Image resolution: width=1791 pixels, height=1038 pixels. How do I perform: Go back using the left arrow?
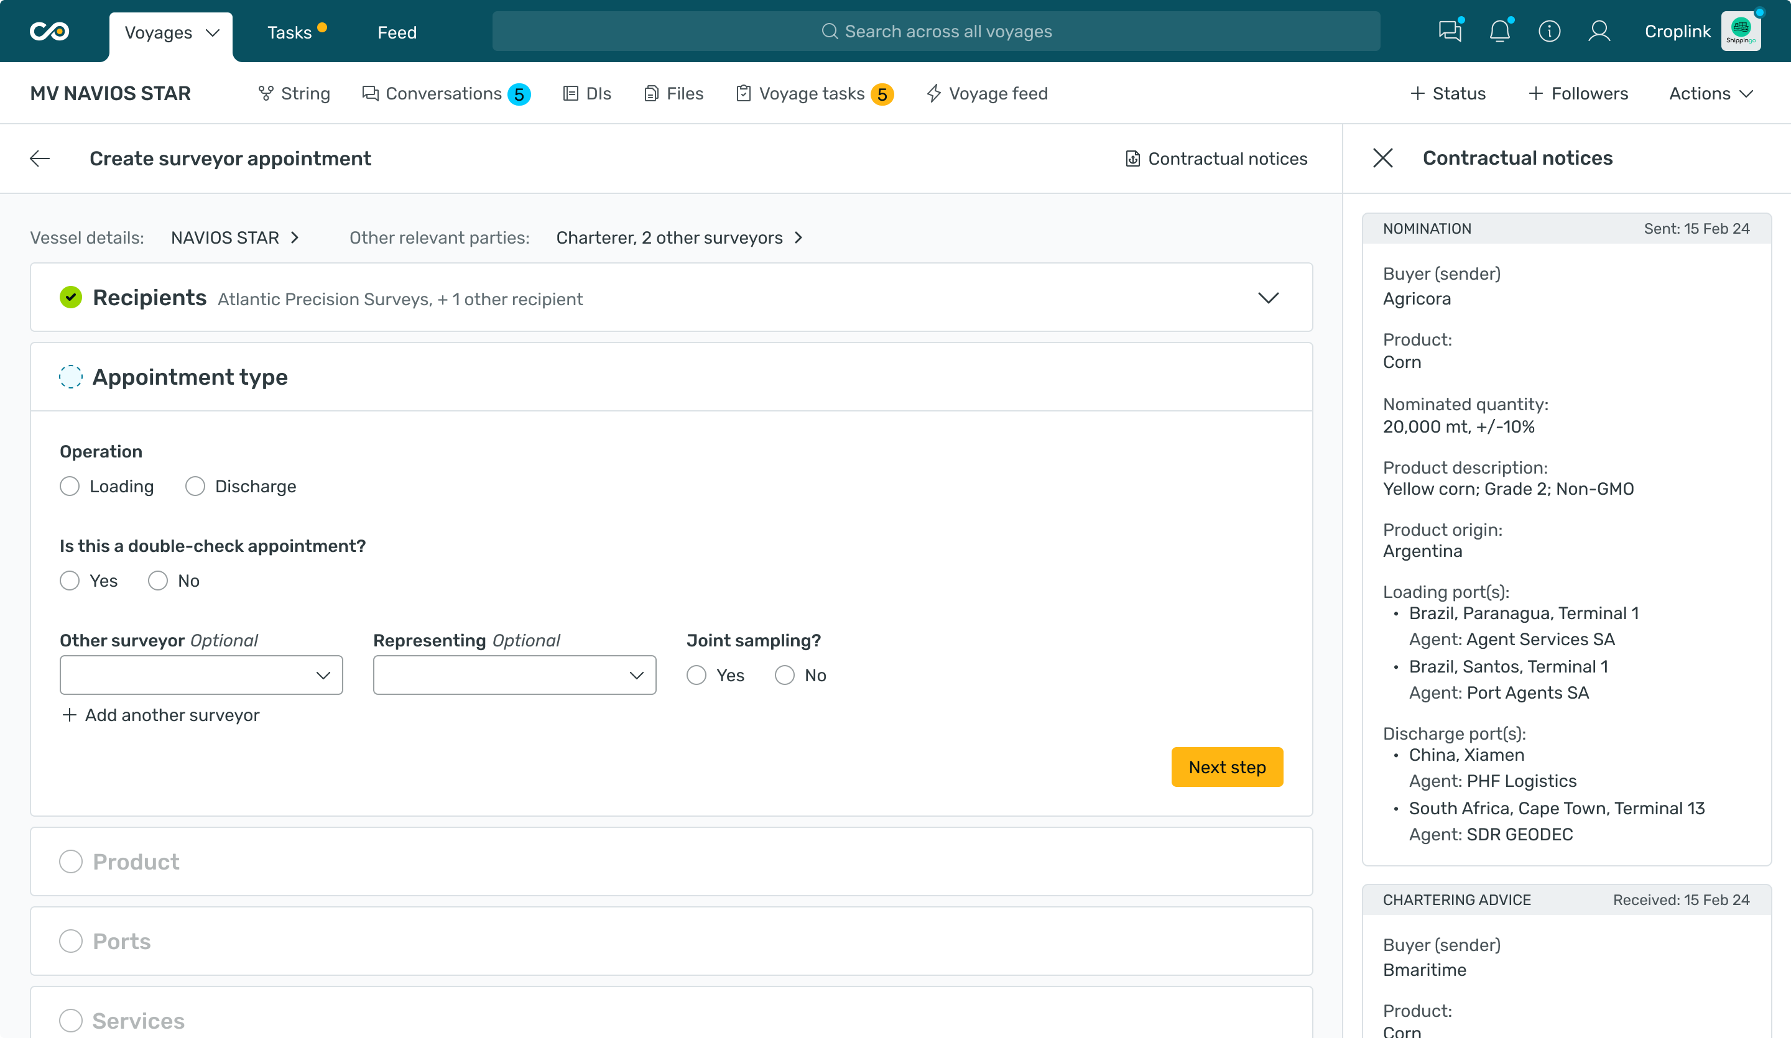tap(40, 158)
